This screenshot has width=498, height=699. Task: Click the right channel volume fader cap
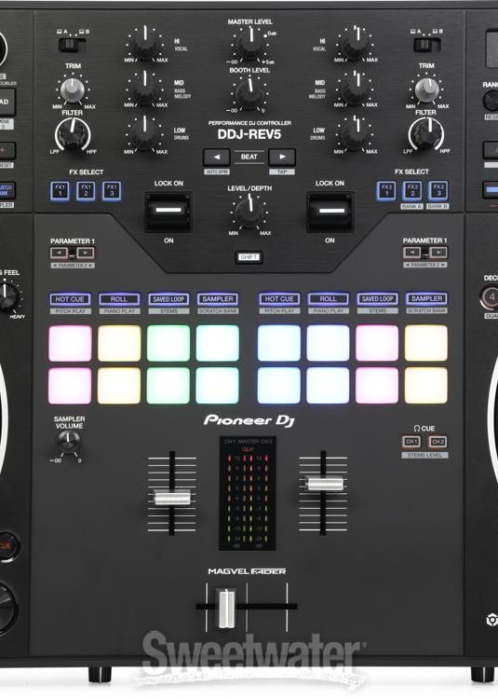pos(325,483)
